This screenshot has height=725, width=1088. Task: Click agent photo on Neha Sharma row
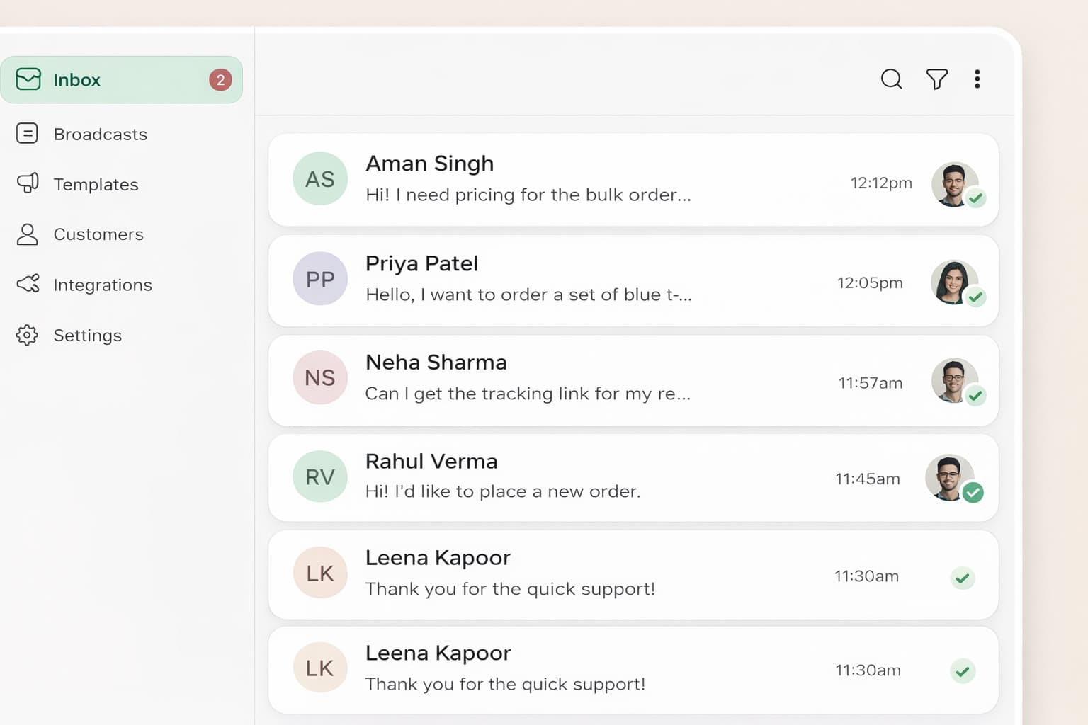(954, 381)
